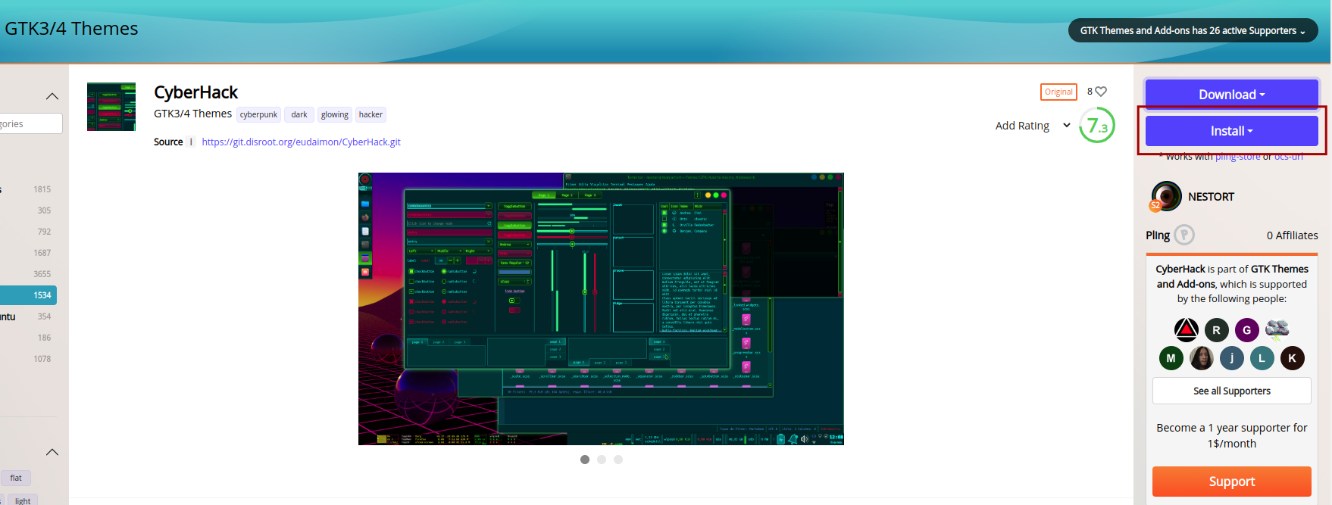Expand the 26 active Supporters dropdown
Viewport: 1332px width, 505px height.
pos(1193,31)
